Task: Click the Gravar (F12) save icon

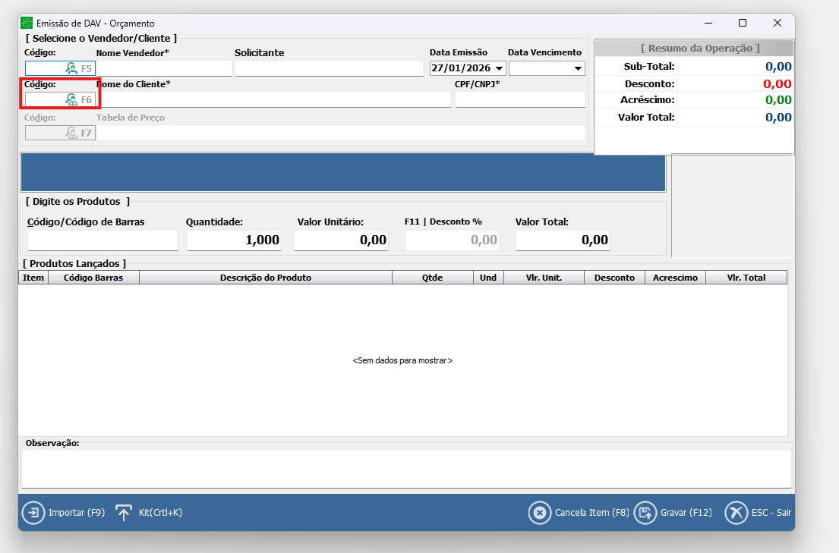Action: coord(645,513)
